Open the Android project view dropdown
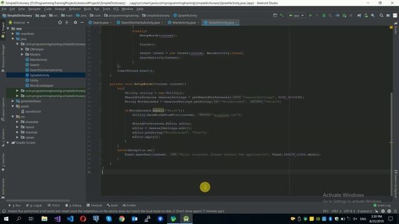Image resolution: width=399 pixels, height=224 pixels. tap(19, 22)
